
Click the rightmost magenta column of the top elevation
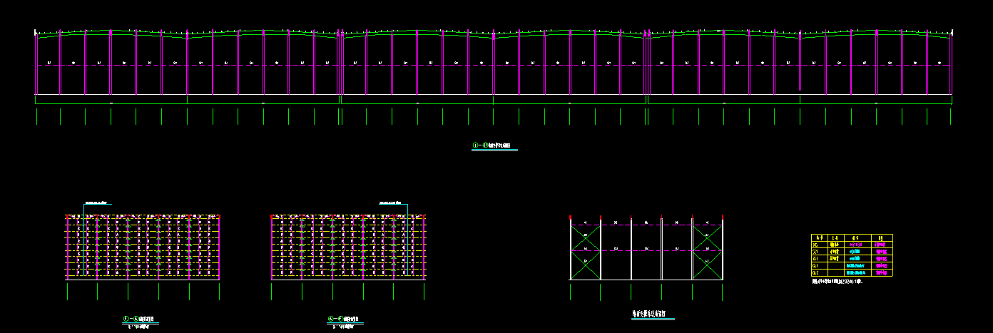coord(952,63)
